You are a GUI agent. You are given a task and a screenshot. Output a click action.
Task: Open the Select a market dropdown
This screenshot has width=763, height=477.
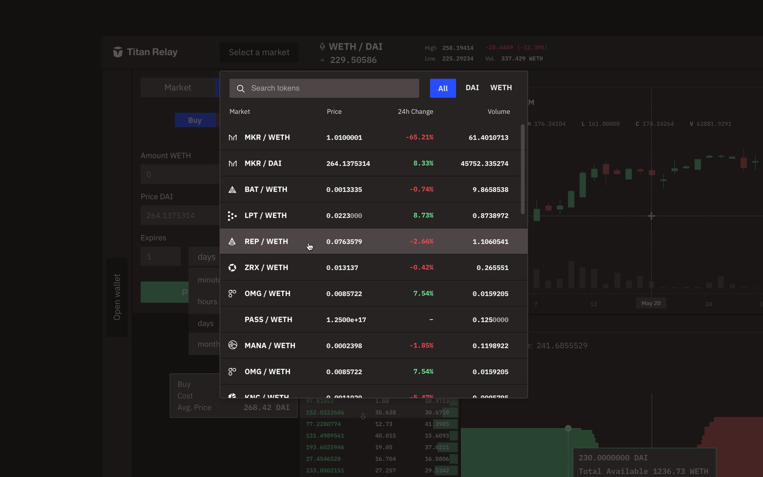[259, 52]
